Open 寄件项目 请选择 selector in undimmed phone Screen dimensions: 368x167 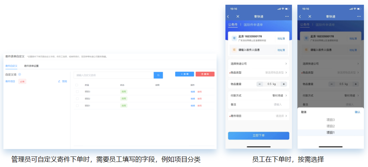click(259, 116)
